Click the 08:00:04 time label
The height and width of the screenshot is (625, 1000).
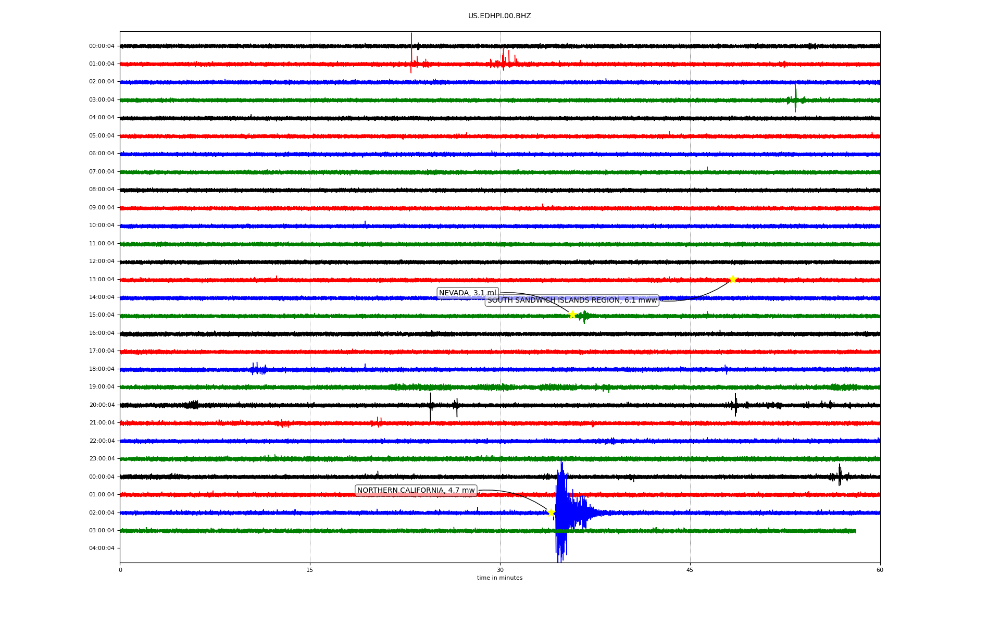[x=102, y=190]
